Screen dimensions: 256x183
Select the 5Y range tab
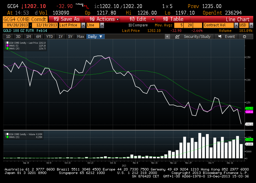(x=70, y=36)
